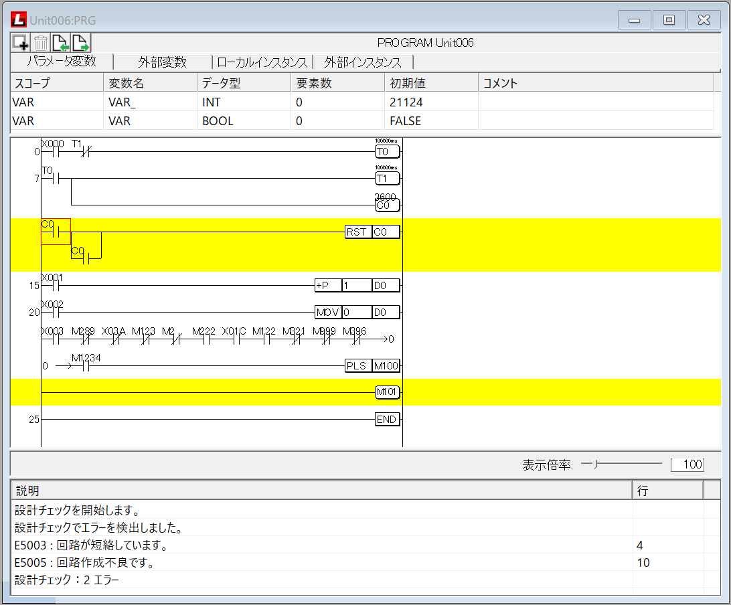Select the RST C0 instruction block
Viewport: 731px width, 605px height.
pos(372,232)
